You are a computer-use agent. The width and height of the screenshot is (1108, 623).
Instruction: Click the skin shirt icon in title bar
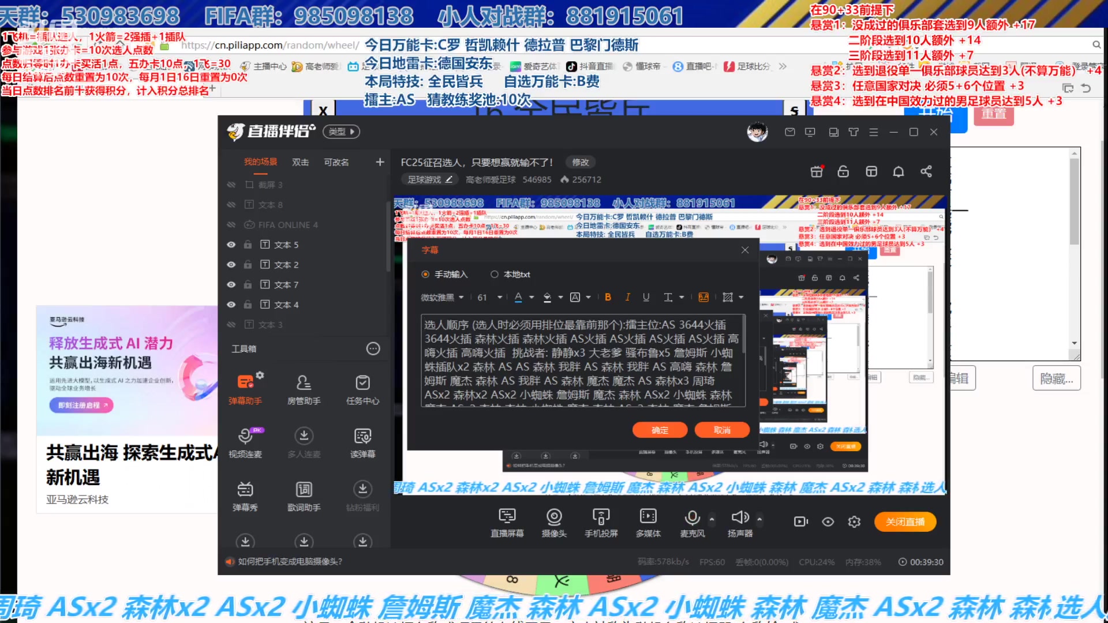tap(854, 132)
